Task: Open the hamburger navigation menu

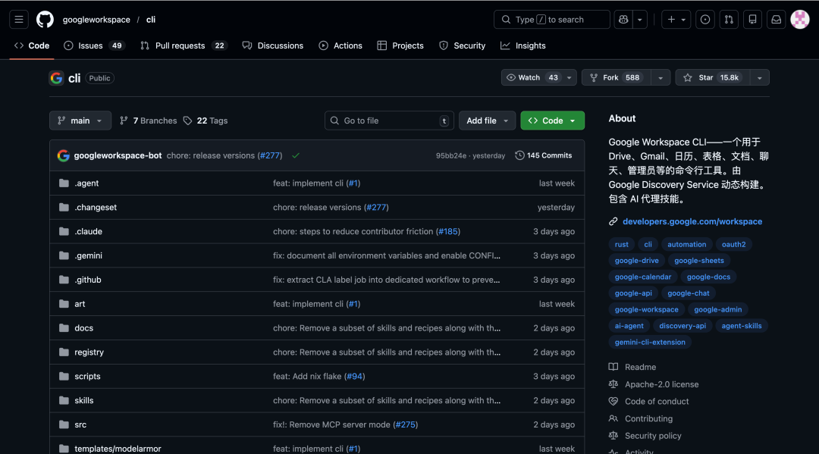Action: coord(19,19)
